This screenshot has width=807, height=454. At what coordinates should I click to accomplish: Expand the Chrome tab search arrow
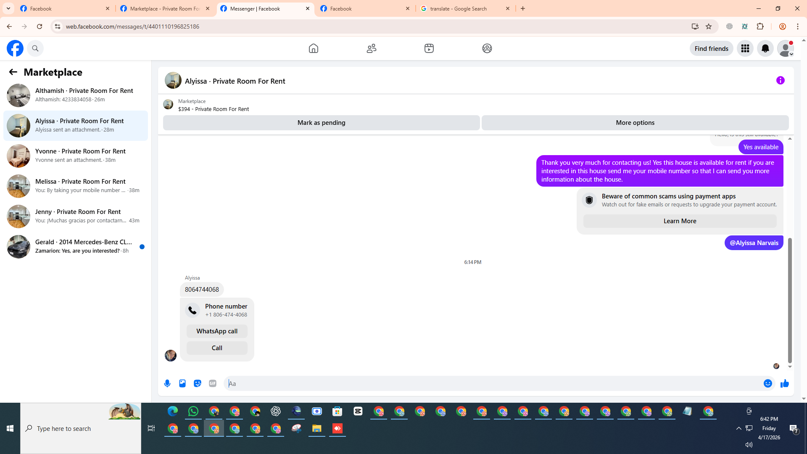tap(8, 8)
